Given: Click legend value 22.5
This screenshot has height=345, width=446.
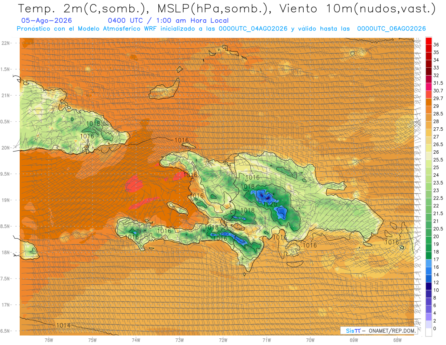Looking at the screenshot, I should pos(438,198).
